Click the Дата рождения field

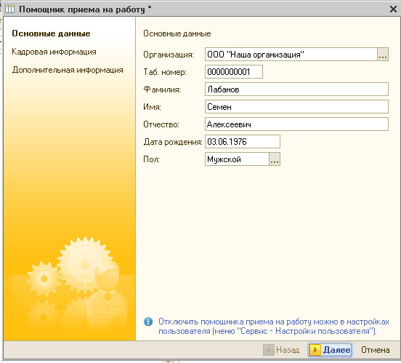pos(243,142)
